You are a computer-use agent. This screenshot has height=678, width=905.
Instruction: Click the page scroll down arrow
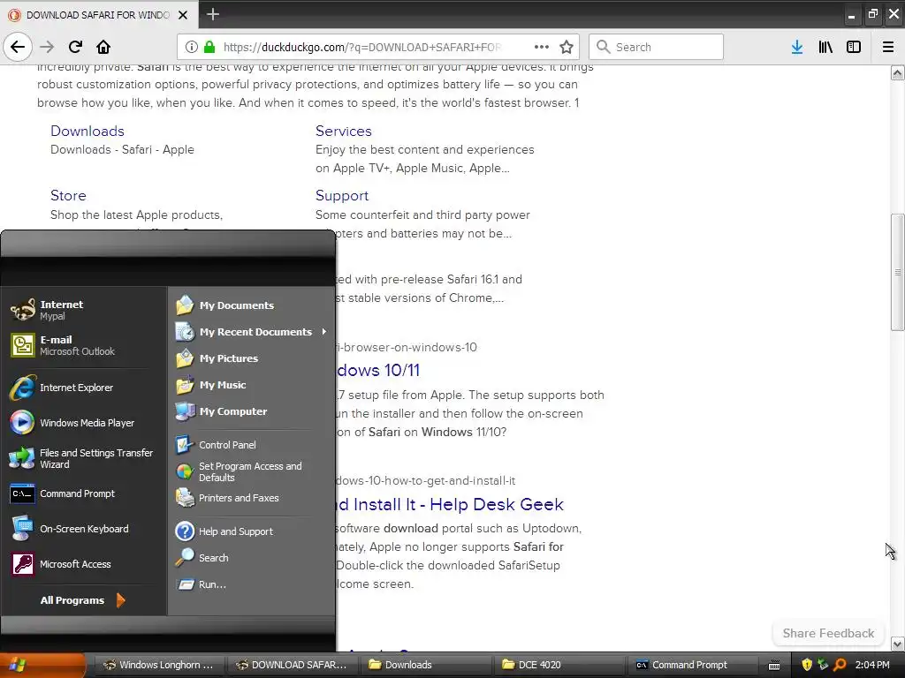tap(898, 644)
